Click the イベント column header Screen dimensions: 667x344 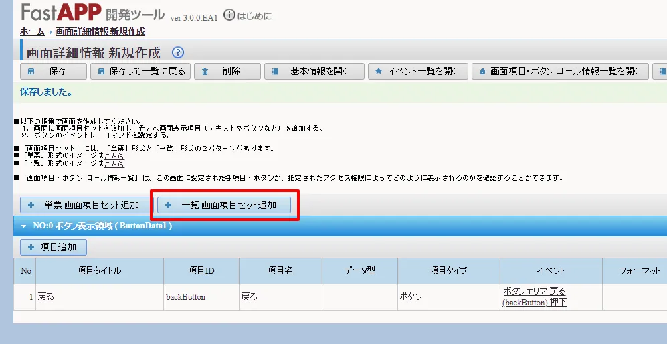551,271
